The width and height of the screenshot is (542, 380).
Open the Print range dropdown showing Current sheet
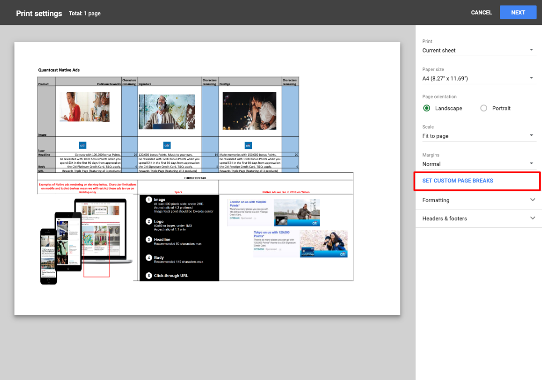478,50
